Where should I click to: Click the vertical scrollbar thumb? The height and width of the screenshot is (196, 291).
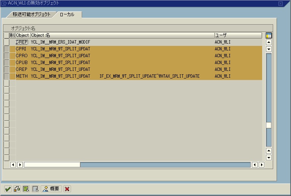click(x=269, y=125)
